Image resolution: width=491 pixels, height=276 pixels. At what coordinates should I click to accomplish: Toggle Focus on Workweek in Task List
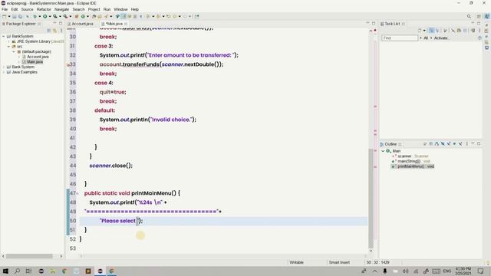[445, 31]
